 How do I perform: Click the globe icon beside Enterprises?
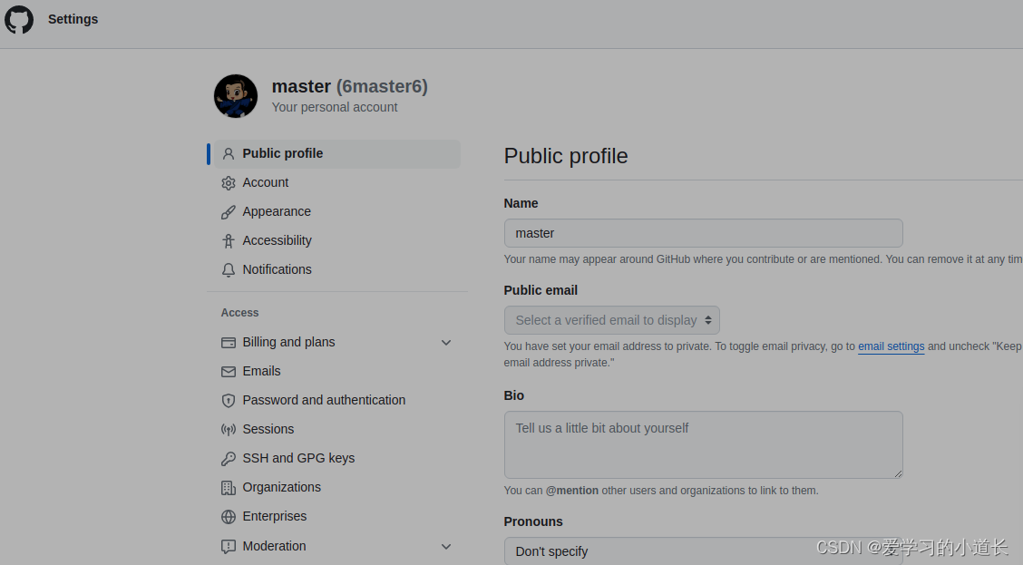click(x=229, y=517)
